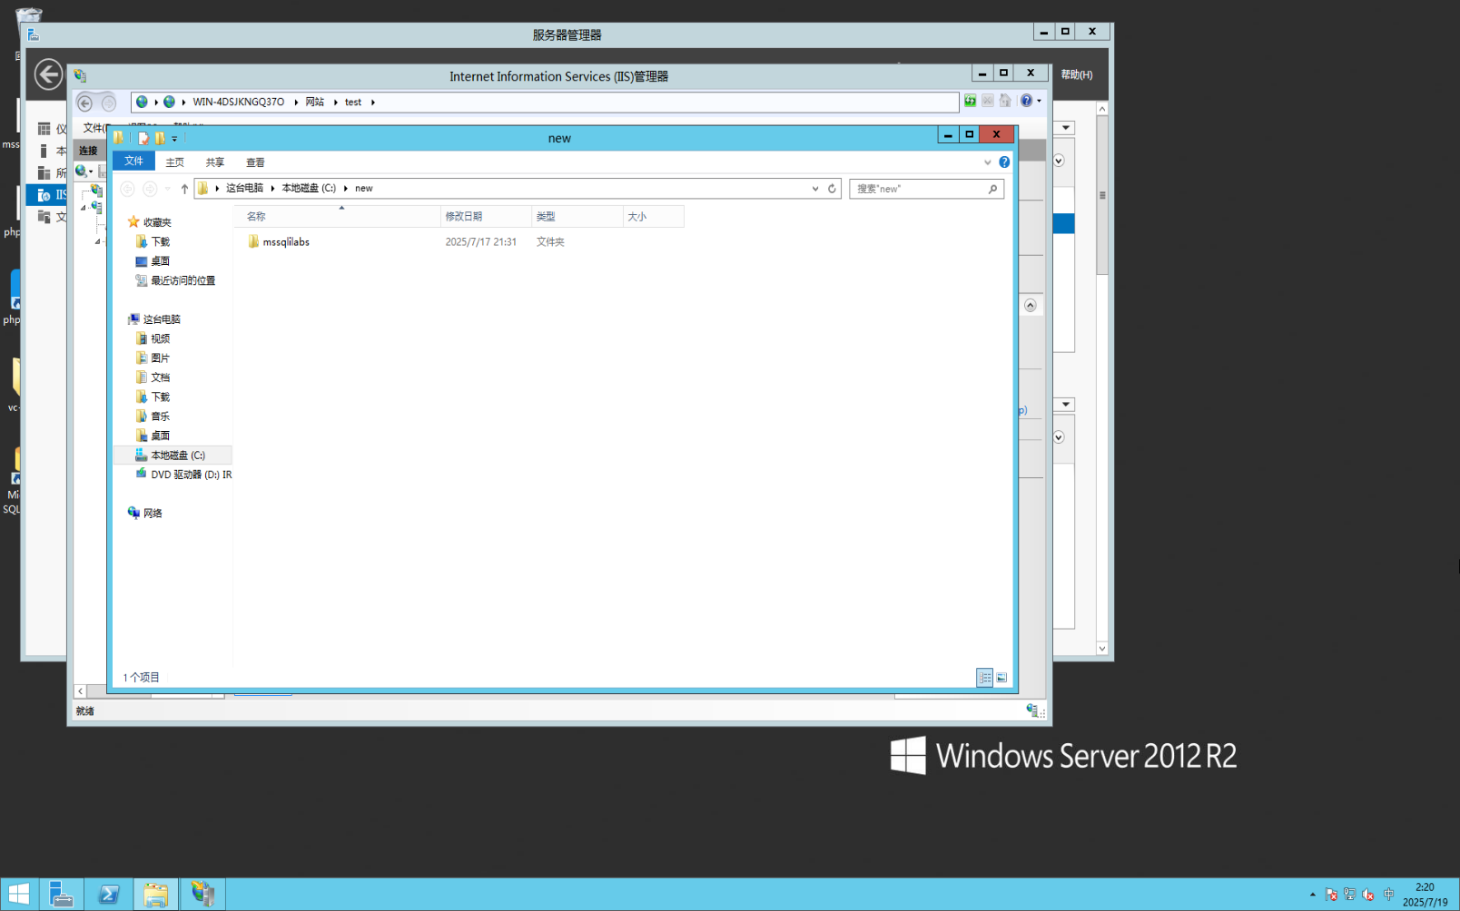The image size is (1460, 911).
Task: Expand the quick access toolbar dropdown
Action: [x=173, y=138]
